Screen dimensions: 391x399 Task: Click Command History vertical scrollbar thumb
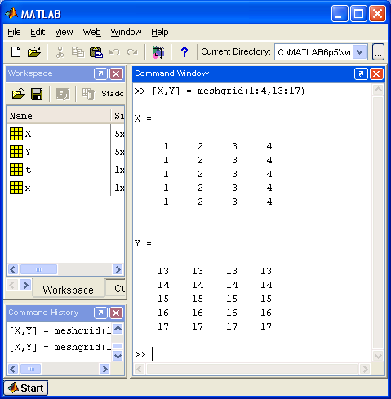[x=118, y=346]
